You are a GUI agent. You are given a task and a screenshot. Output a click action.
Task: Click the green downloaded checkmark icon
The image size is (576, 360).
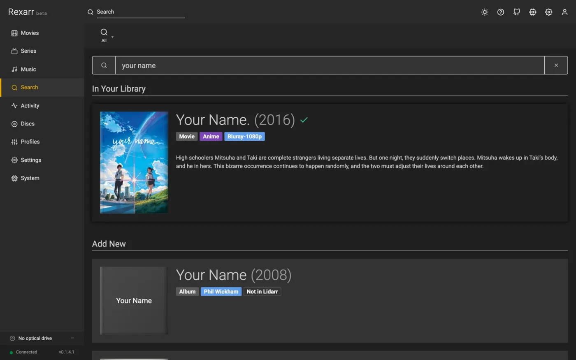[x=304, y=120]
